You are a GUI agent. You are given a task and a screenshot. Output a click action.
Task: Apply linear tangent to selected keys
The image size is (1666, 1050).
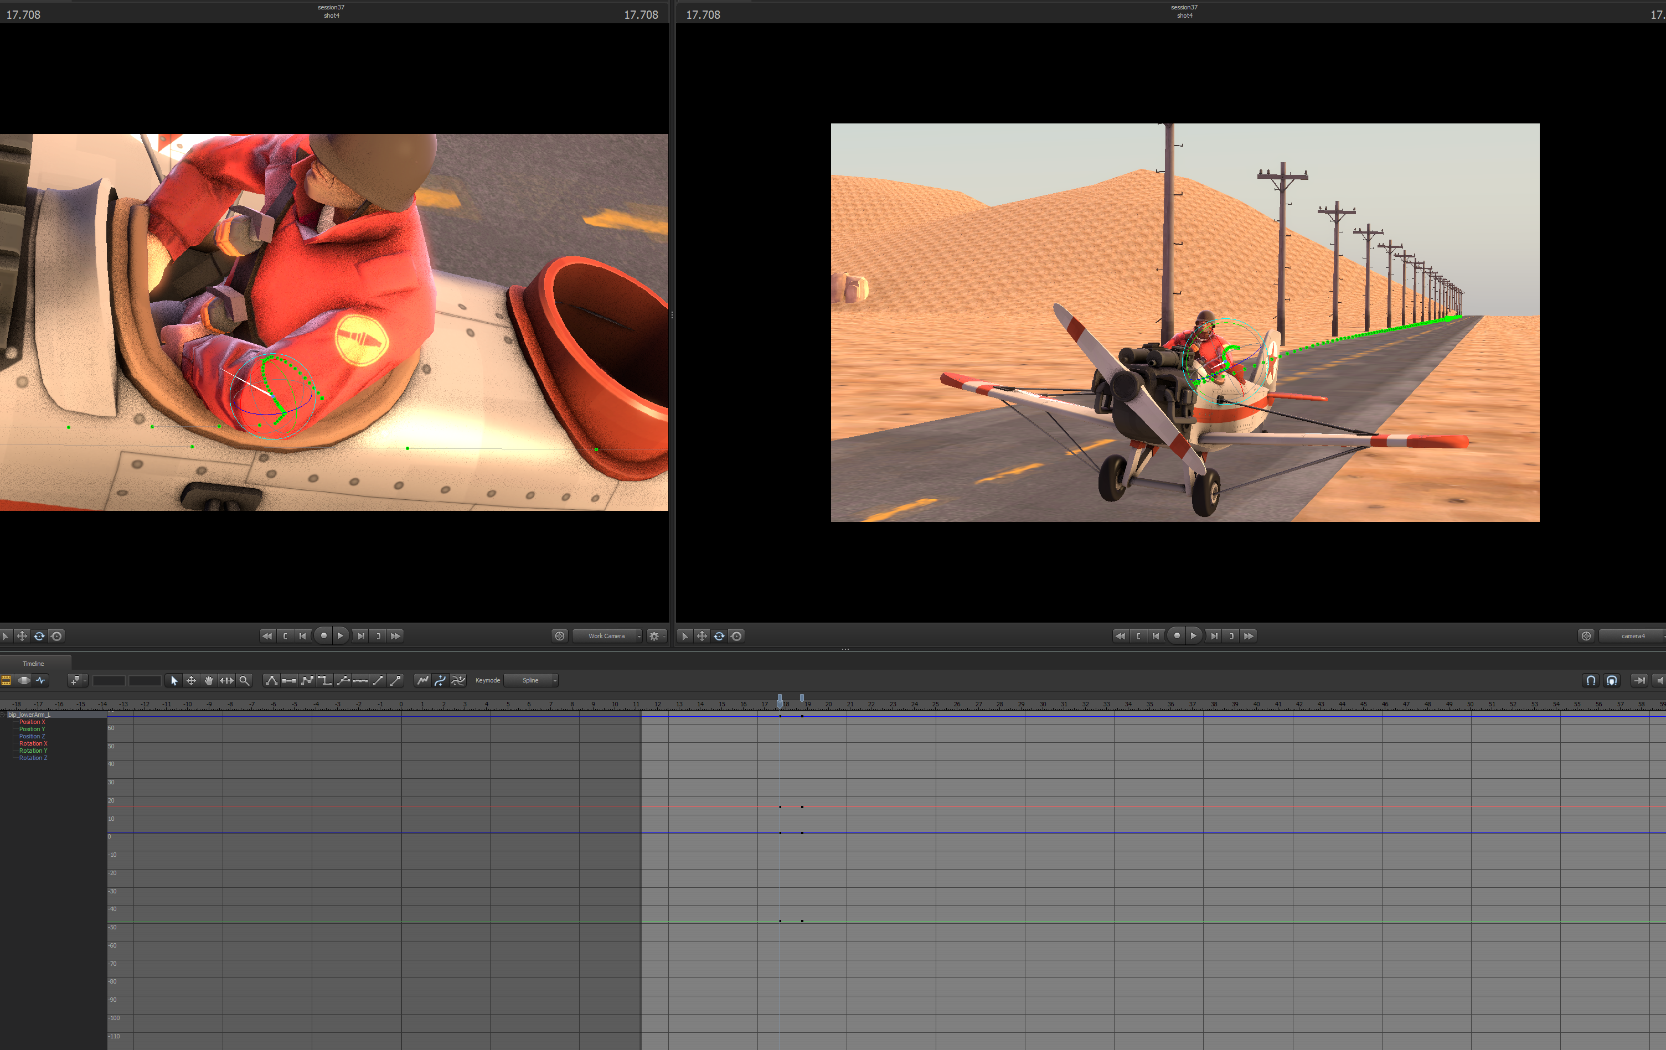[307, 681]
